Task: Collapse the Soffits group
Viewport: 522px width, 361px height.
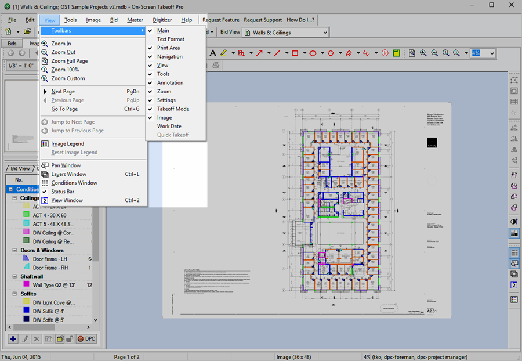Action: tap(14, 294)
